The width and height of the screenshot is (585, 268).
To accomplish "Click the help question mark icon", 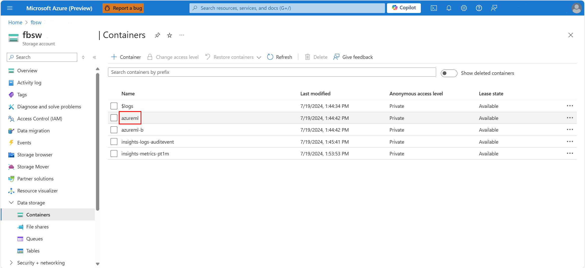I will (479, 8).
